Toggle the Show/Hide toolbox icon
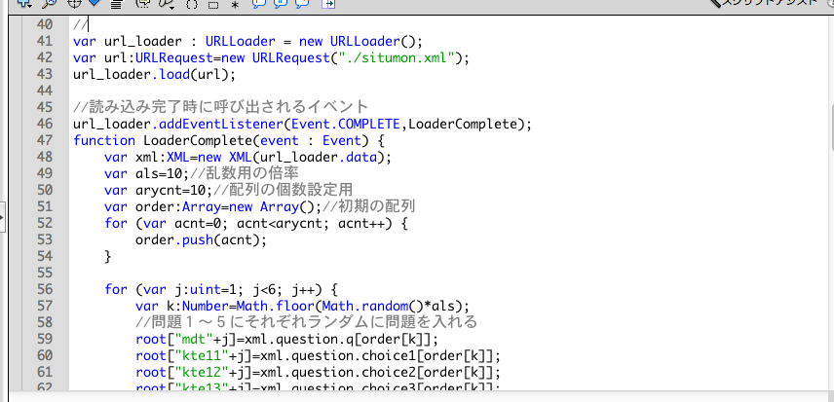This screenshot has width=834, height=402. click(329, 4)
